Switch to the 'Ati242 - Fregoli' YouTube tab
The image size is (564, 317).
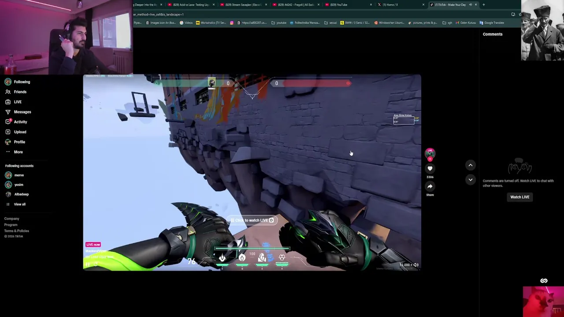point(296,5)
